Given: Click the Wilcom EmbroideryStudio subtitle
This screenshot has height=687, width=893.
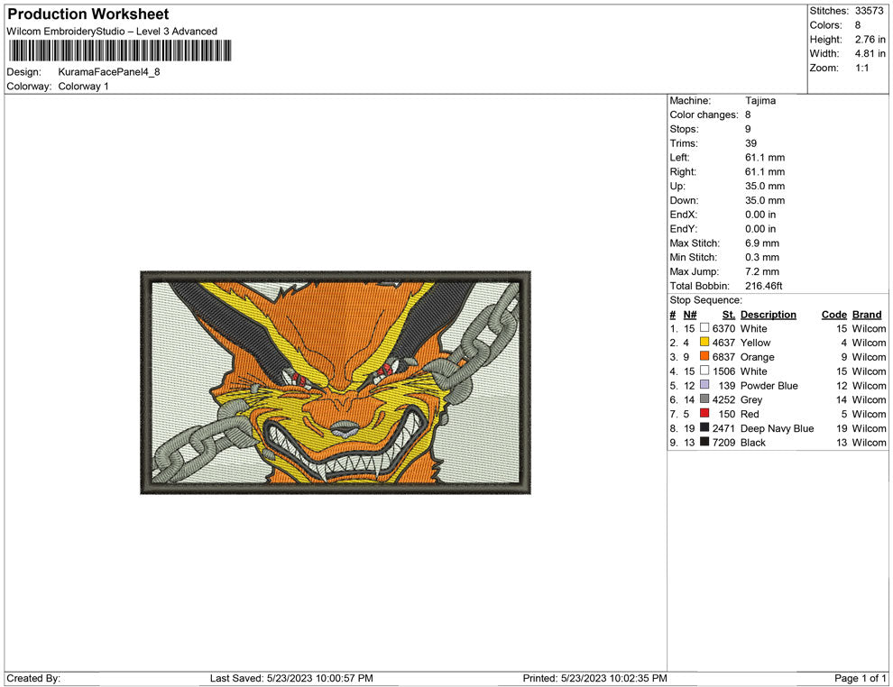Looking at the screenshot, I should tap(112, 32).
